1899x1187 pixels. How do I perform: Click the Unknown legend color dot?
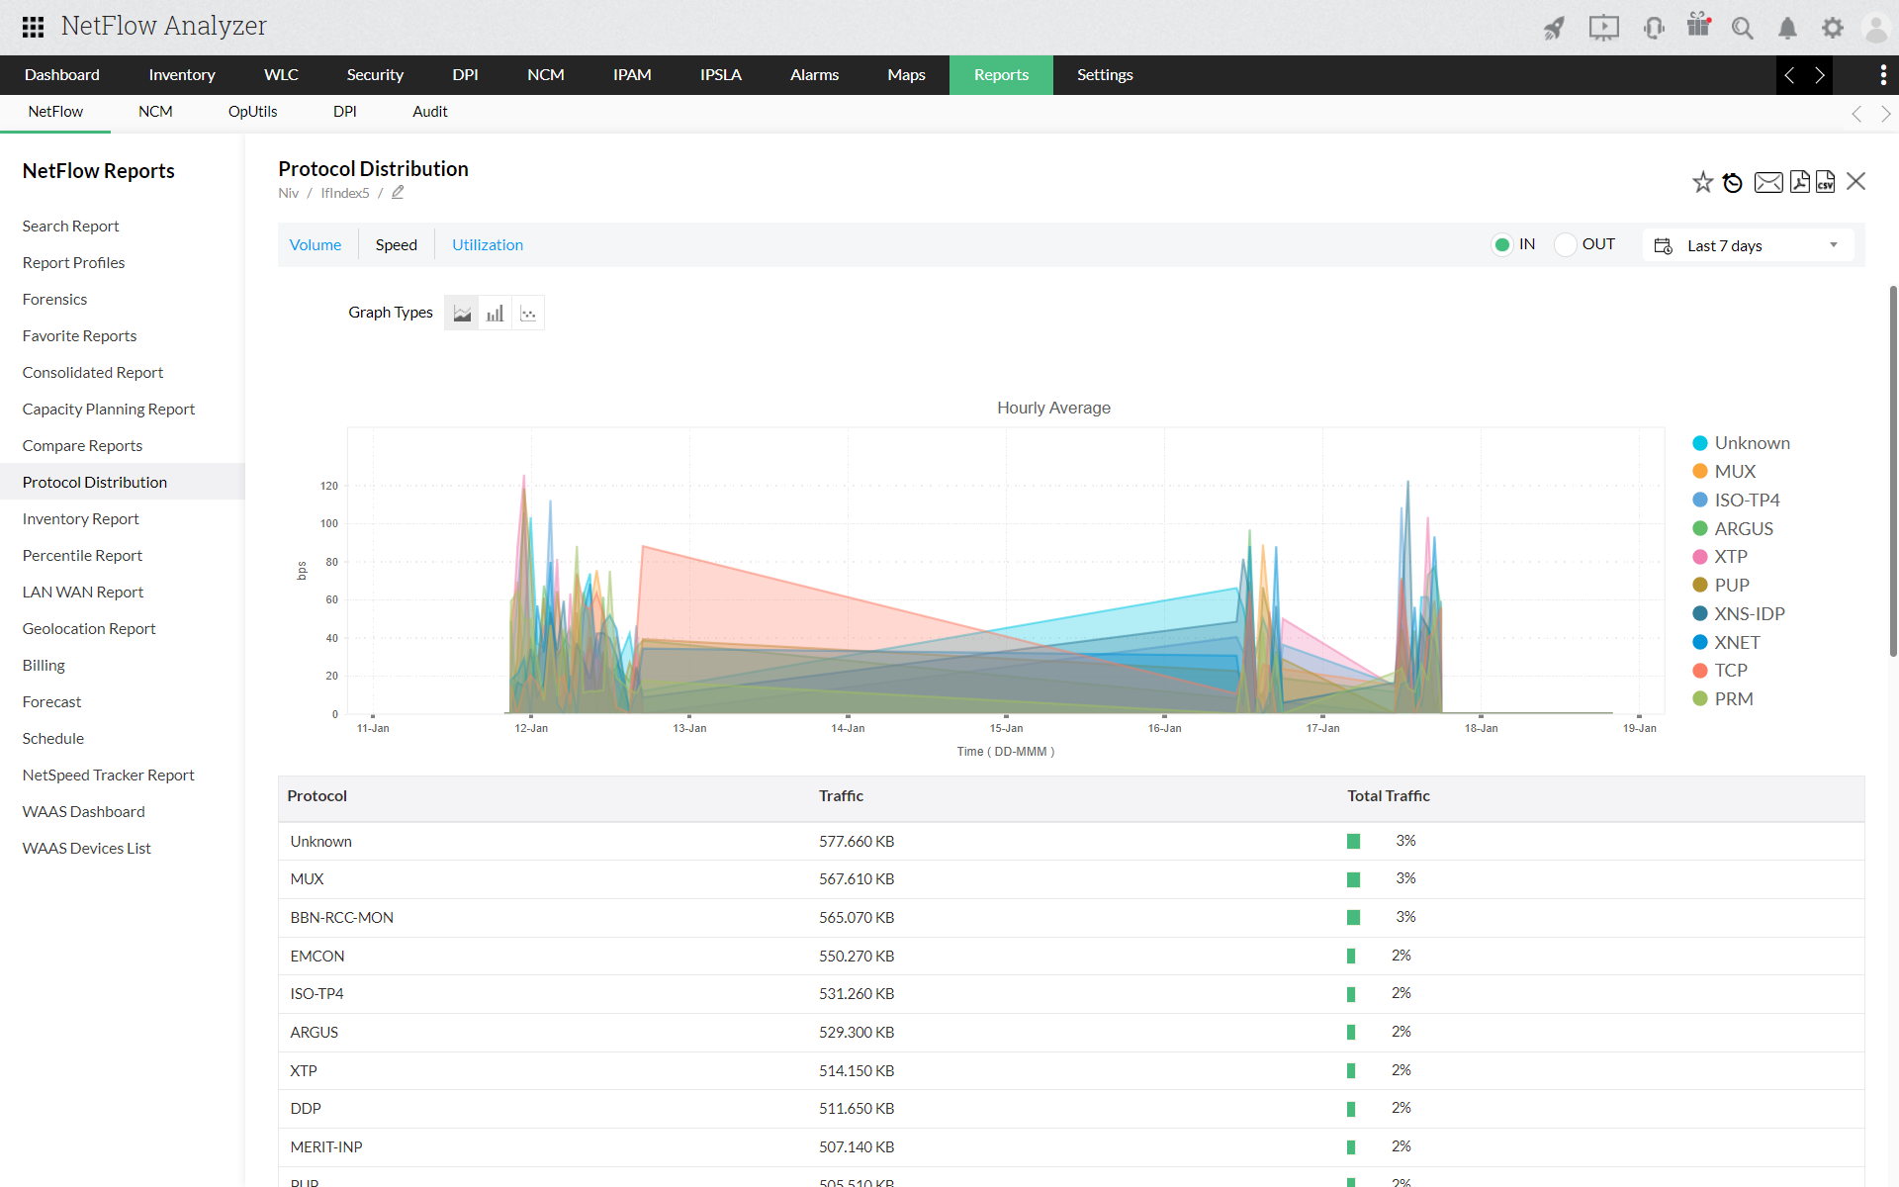point(1699,443)
